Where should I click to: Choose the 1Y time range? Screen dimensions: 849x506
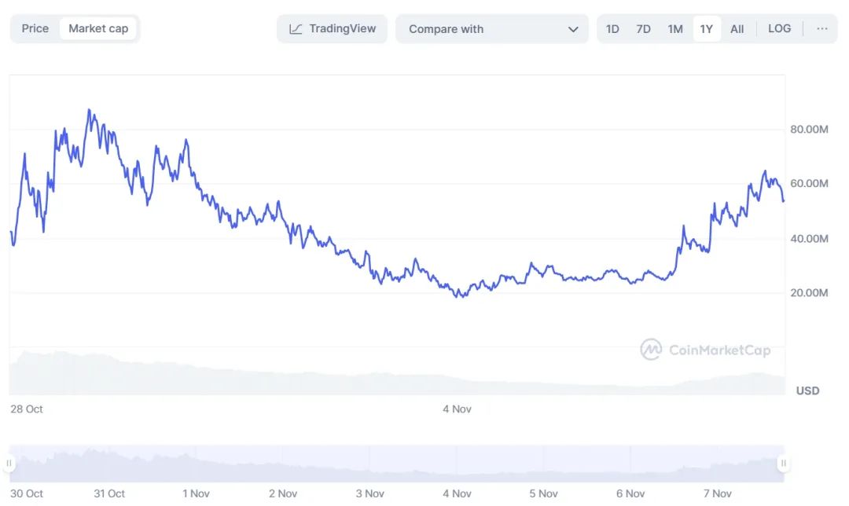click(x=706, y=29)
